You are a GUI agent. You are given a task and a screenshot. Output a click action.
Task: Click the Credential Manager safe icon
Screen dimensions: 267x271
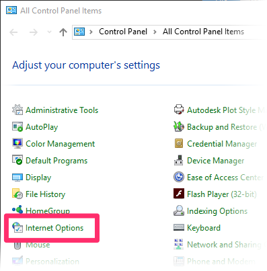point(179,143)
